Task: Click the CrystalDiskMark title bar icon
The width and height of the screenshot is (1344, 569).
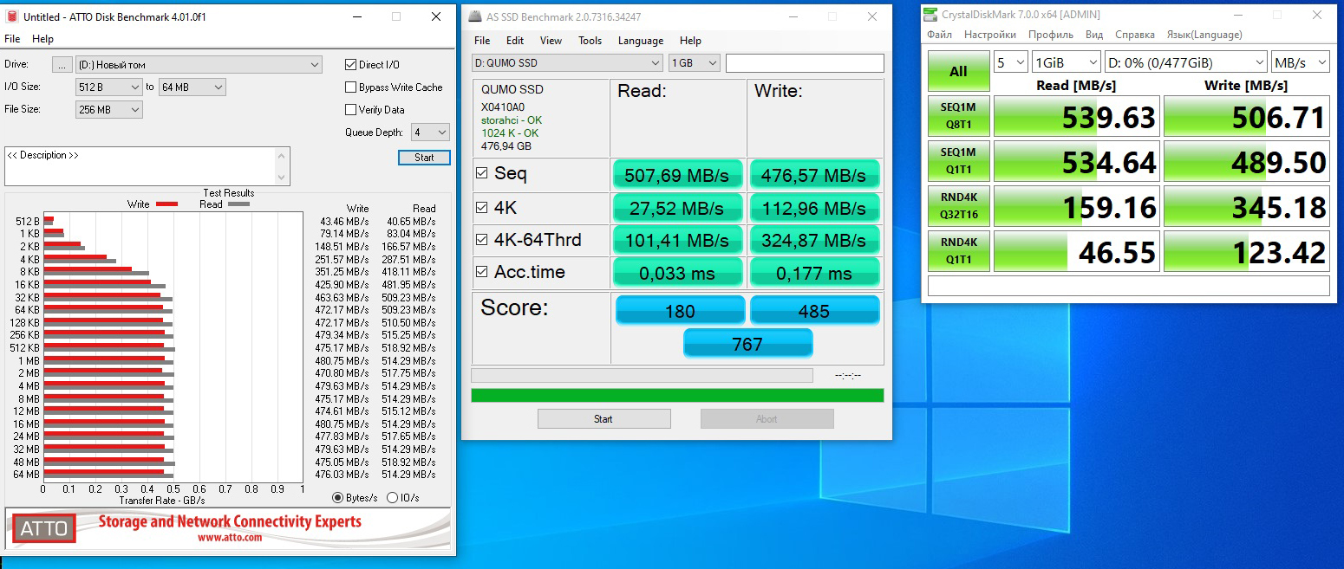Action: point(930,14)
